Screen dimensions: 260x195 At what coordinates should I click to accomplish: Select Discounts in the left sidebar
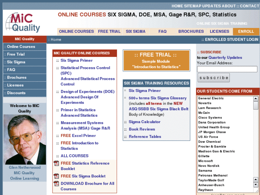pyautogui.click(x=25, y=93)
